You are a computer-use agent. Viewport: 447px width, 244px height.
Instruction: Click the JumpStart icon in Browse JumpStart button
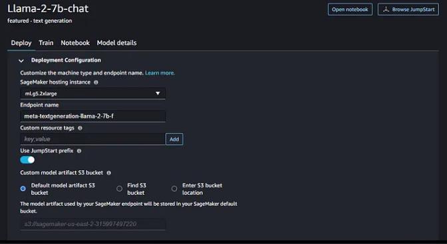coord(386,9)
